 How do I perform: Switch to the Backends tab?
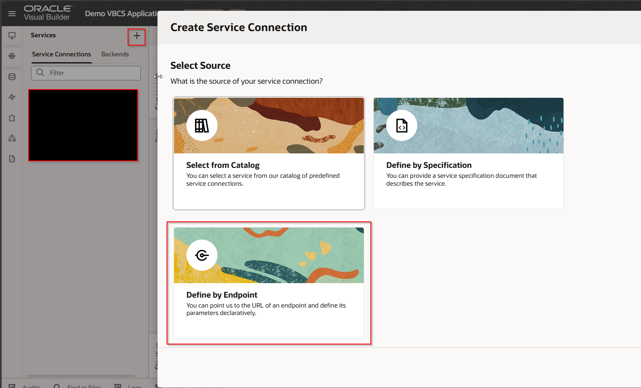115,54
